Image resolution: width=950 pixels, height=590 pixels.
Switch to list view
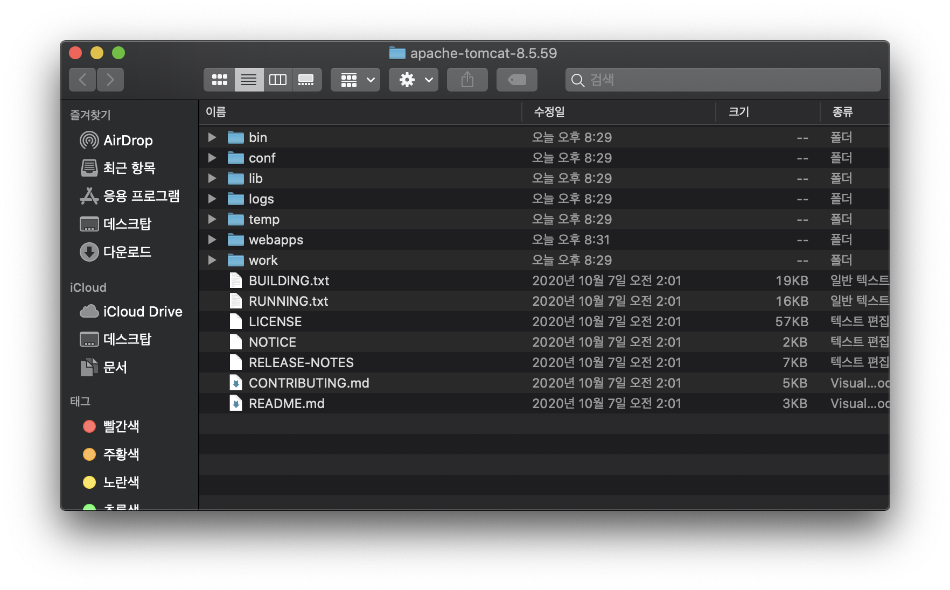[x=249, y=80]
